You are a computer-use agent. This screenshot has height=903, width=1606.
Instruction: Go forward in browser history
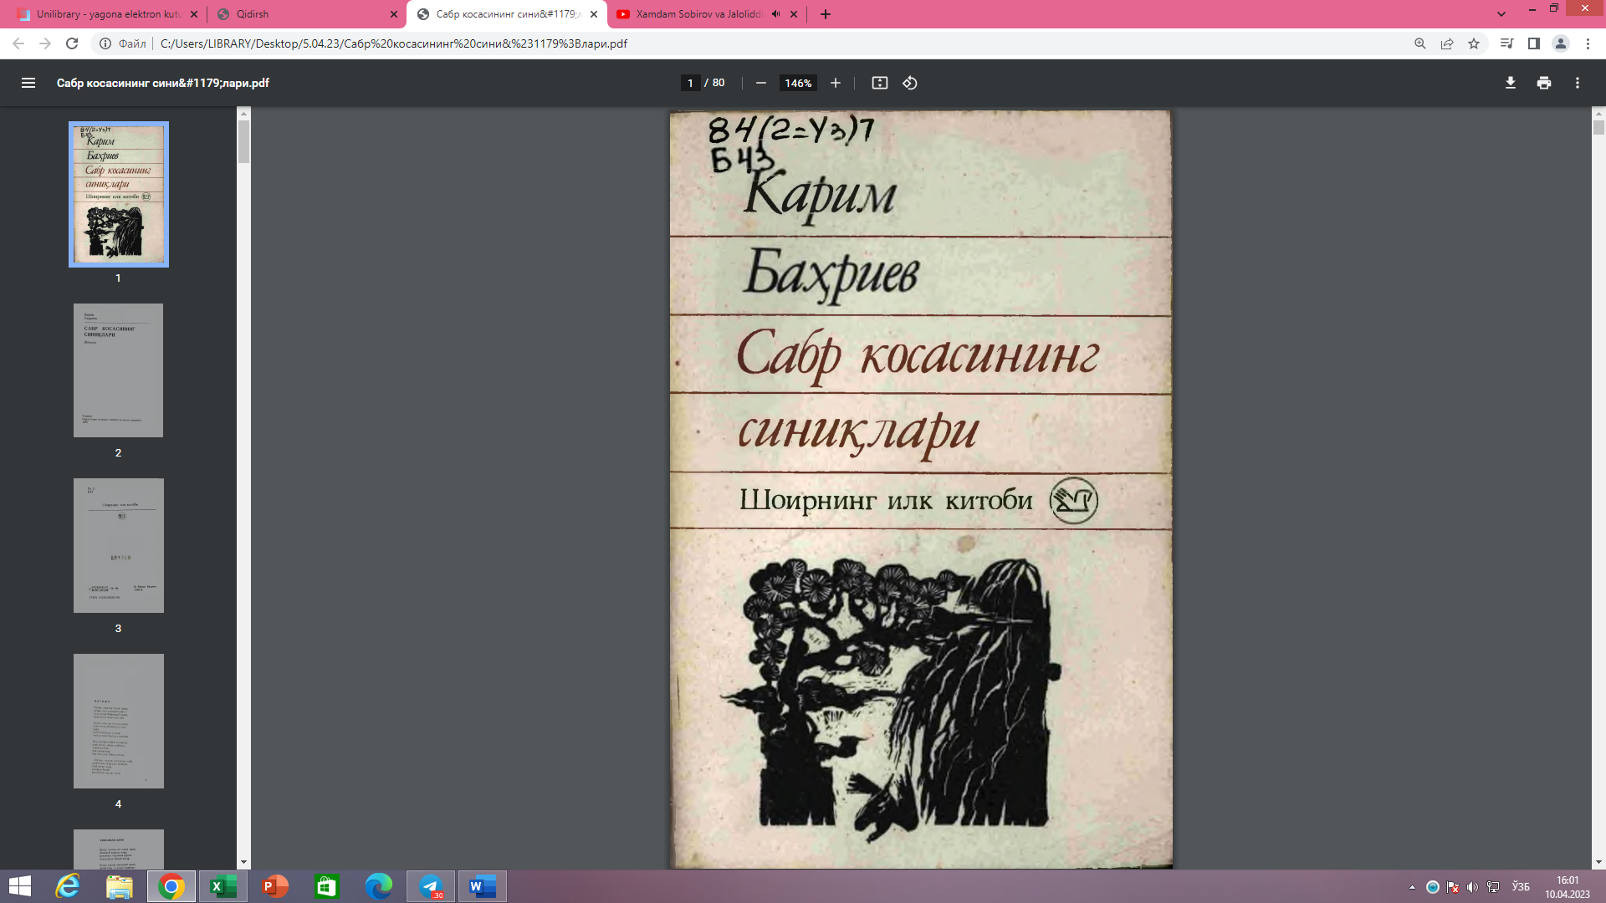45,43
